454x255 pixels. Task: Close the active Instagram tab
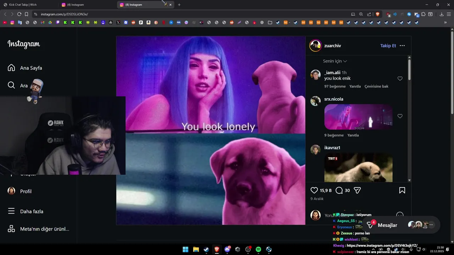pos(170,5)
